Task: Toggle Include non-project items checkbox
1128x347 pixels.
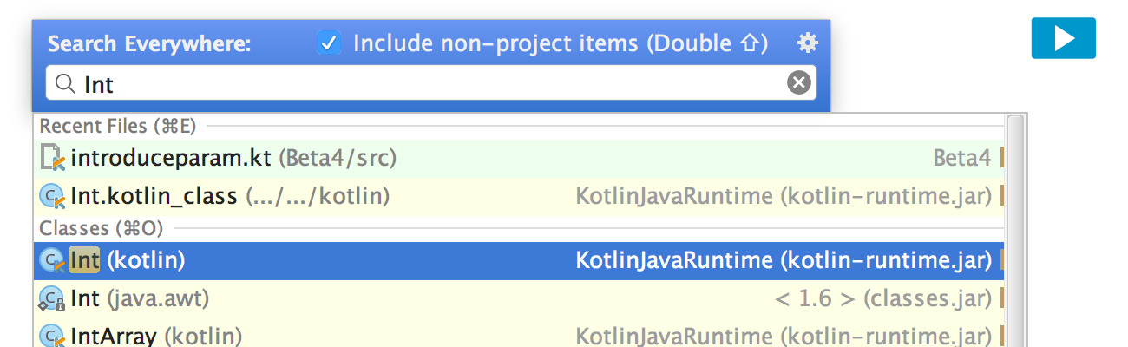Action: coord(328,43)
